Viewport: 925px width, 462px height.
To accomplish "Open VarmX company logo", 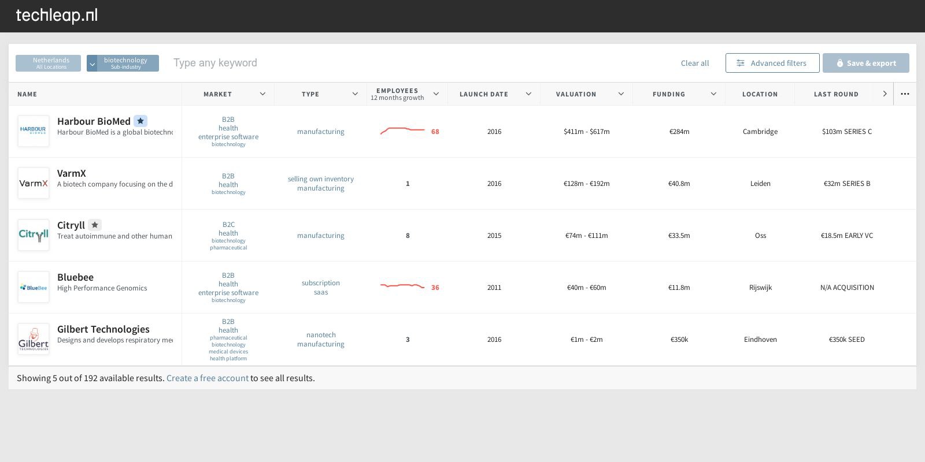I will (x=34, y=183).
